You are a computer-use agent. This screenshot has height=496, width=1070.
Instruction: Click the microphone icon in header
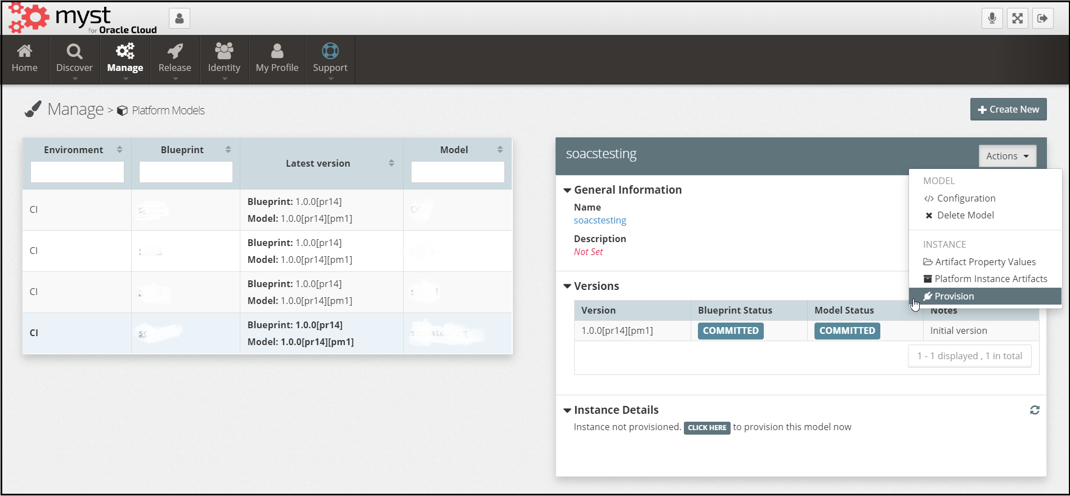click(x=992, y=18)
